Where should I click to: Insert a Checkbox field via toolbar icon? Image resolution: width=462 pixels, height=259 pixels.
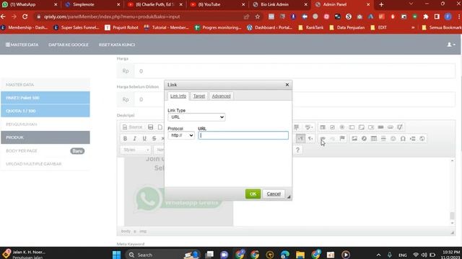(x=332, y=127)
